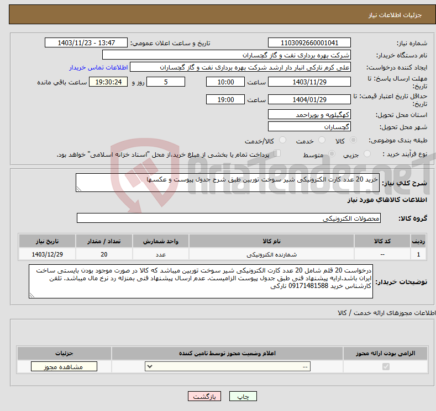Click the تاریخ نیاز column header

(47, 241)
